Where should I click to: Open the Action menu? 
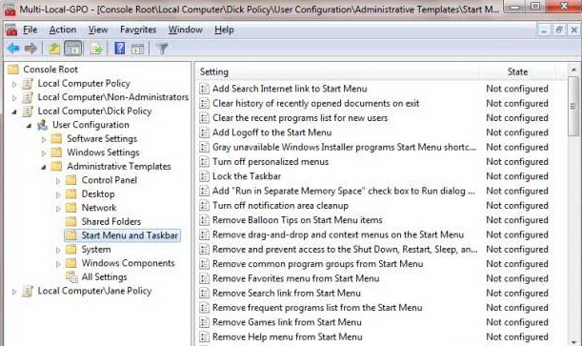pos(63,30)
